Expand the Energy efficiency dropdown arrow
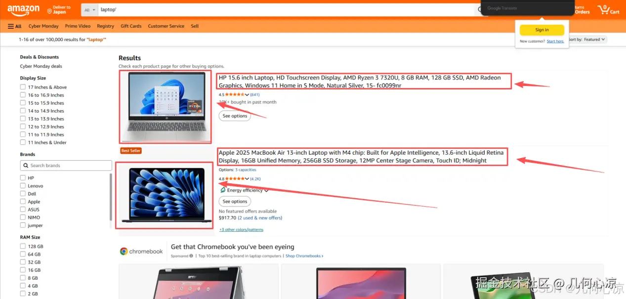The image size is (626, 299). (x=266, y=190)
